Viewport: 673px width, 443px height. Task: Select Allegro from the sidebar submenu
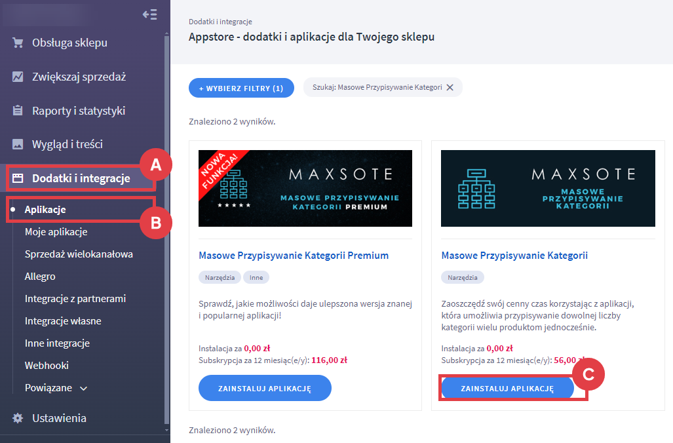[40, 277]
